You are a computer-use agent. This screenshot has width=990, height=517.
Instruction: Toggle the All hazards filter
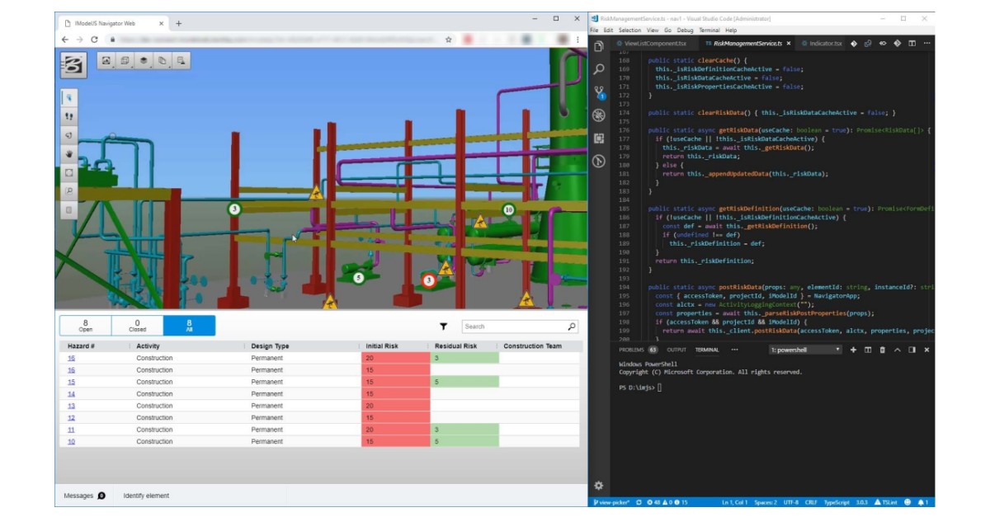[188, 325]
